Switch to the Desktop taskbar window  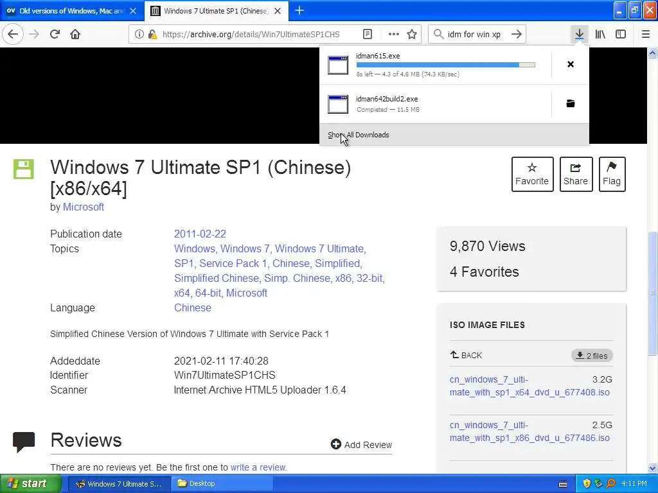click(x=222, y=483)
